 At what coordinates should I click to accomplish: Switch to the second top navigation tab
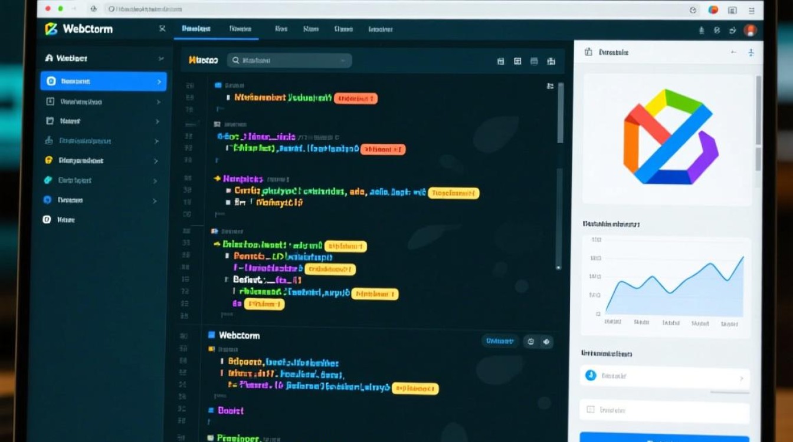point(240,29)
